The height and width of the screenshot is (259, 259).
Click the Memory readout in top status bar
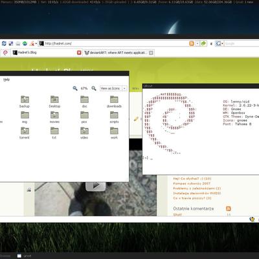pyautogui.click(x=19, y=2)
